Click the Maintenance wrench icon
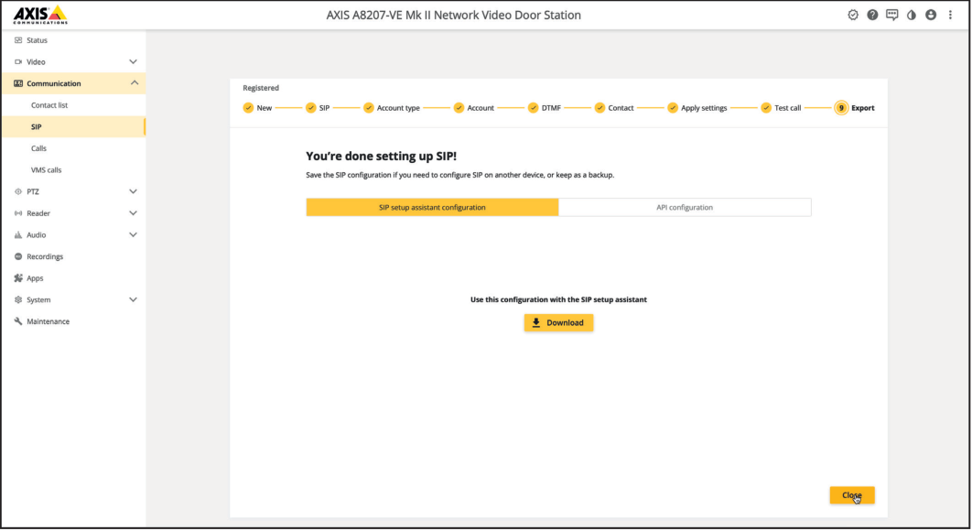This screenshot has height=531, width=972. tap(18, 321)
